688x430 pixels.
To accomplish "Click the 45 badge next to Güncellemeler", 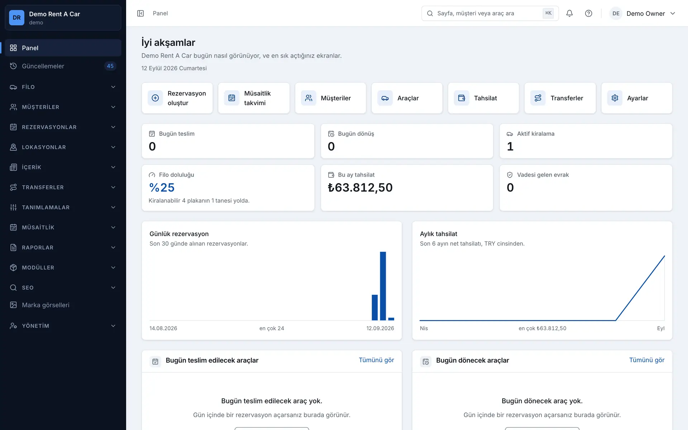I will (x=110, y=66).
